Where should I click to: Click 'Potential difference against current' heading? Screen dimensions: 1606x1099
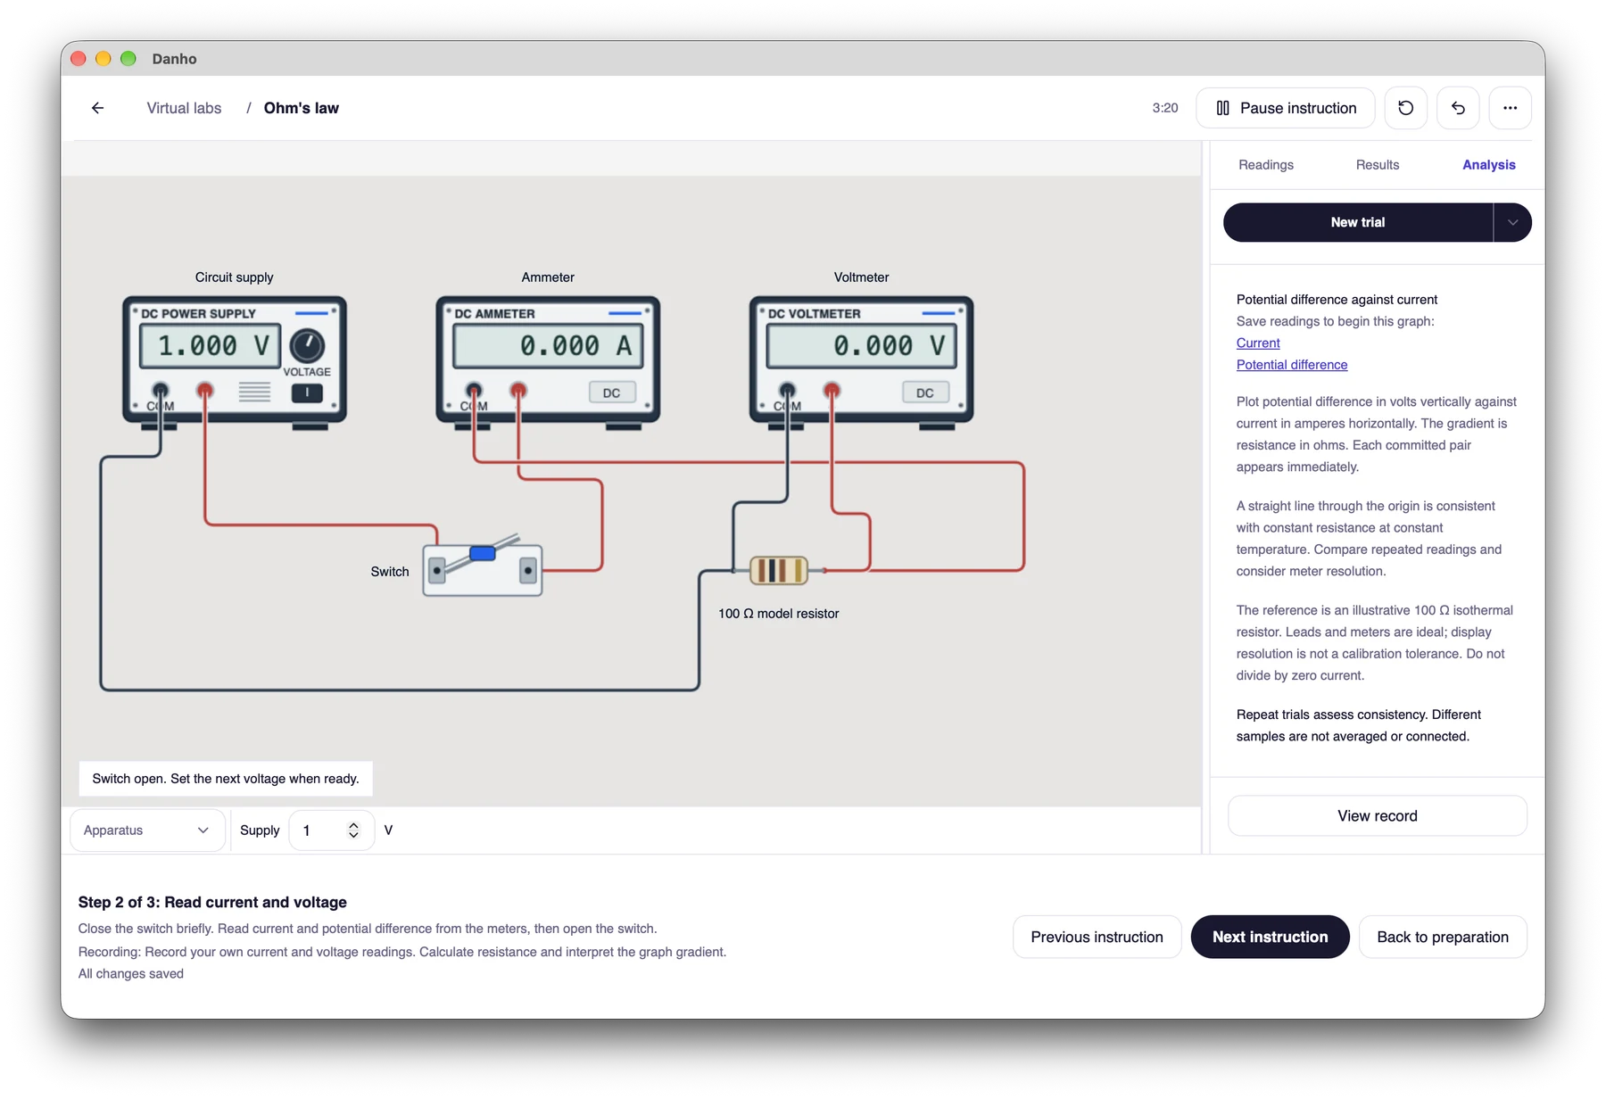coord(1337,300)
